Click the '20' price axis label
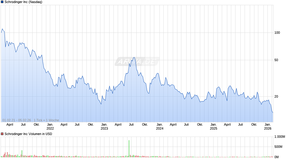The image size is (286, 160). [x=276, y=96]
